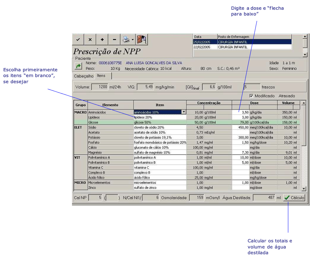Click the Item column header

point(160,105)
